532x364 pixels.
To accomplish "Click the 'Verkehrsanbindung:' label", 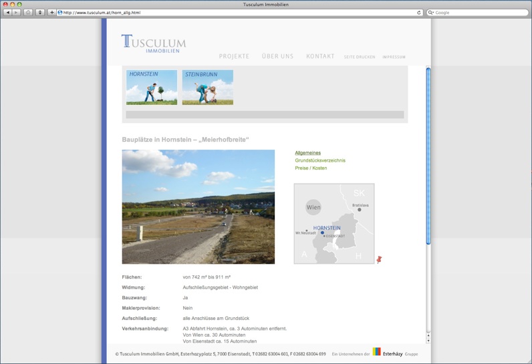I will [145, 329].
